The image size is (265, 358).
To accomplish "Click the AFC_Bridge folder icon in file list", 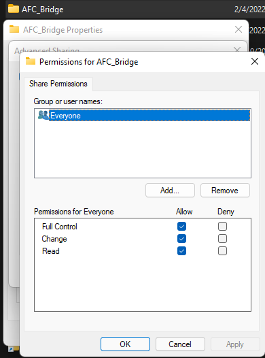I will click(x=14, y=9).
